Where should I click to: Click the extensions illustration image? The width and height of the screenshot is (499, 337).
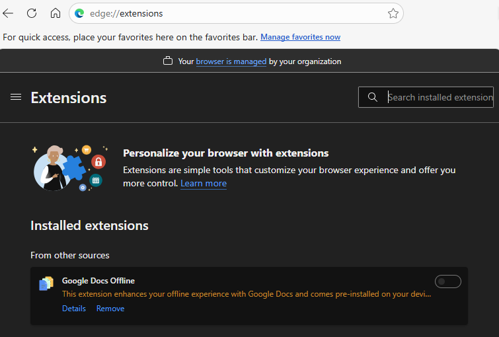[70, 168]
